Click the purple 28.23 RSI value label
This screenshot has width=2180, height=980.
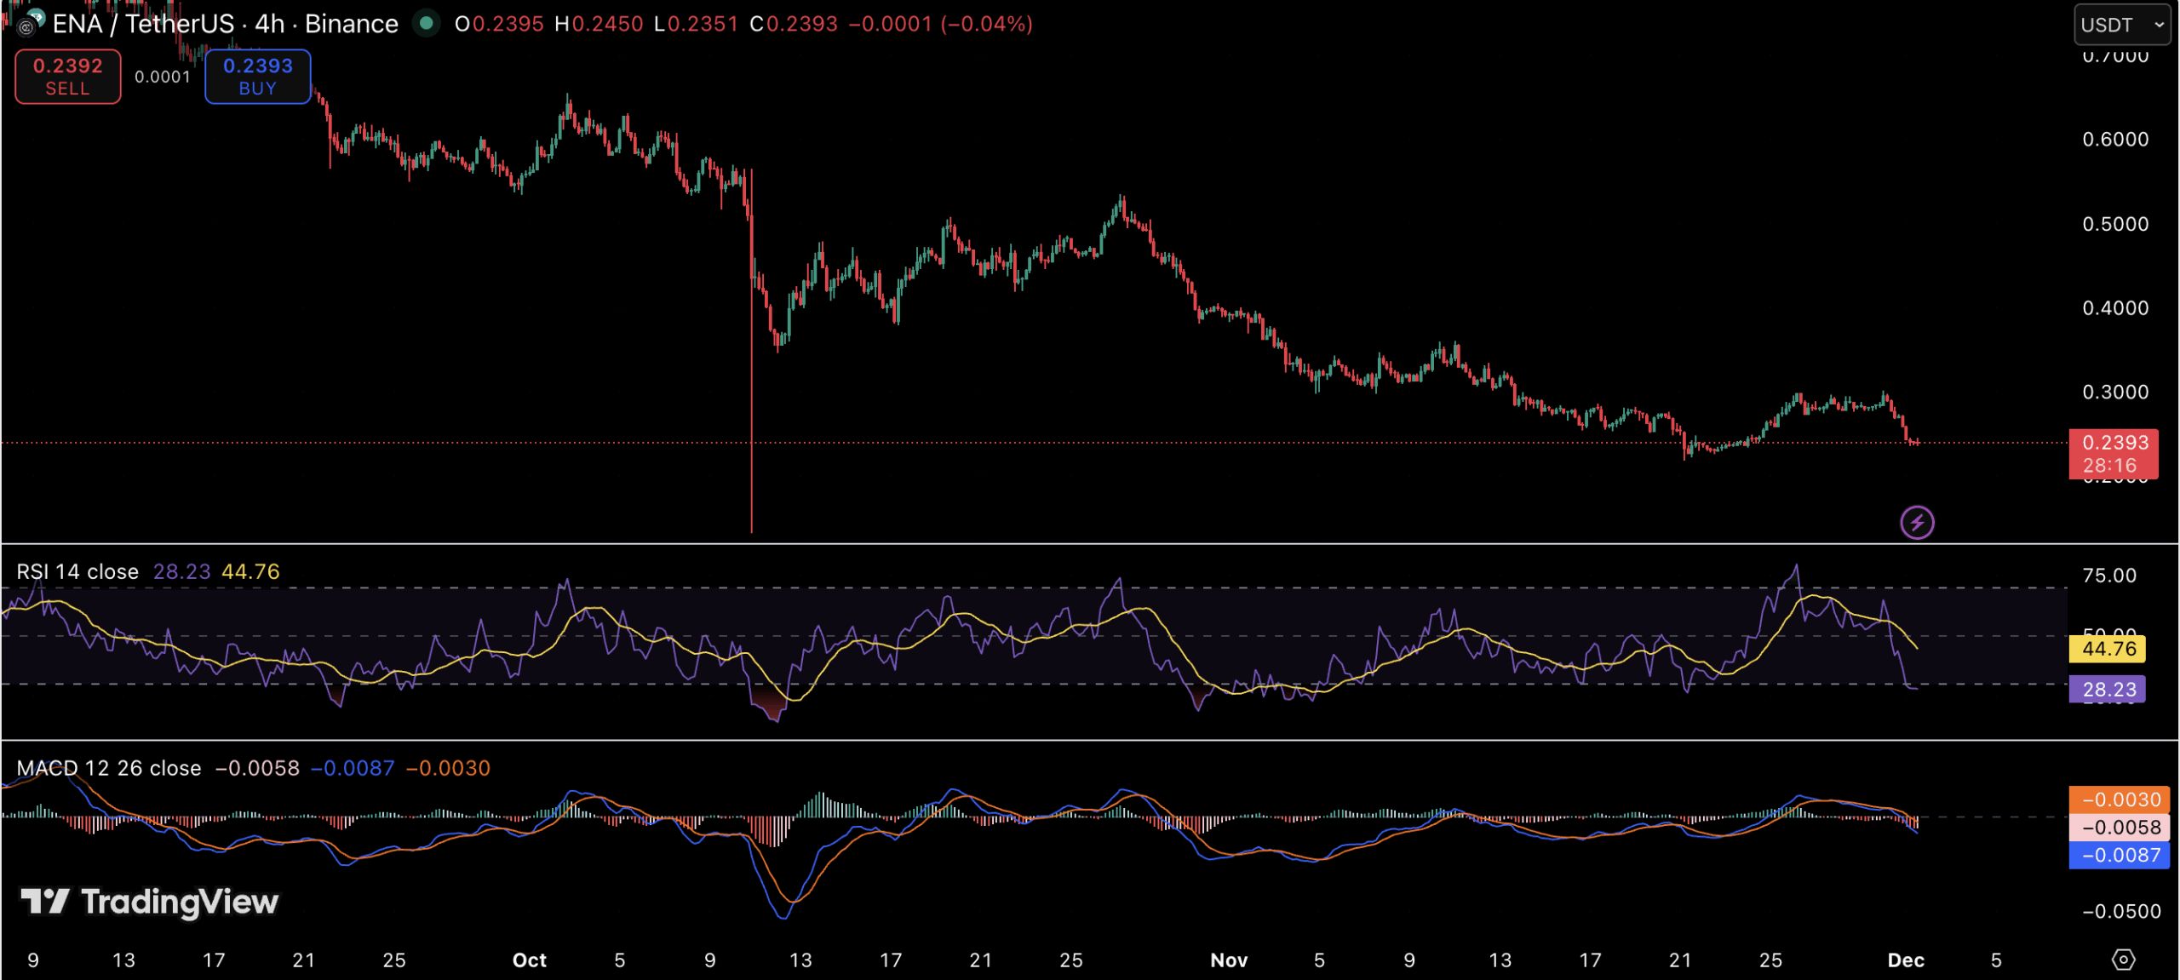[x=2108, y=689]
